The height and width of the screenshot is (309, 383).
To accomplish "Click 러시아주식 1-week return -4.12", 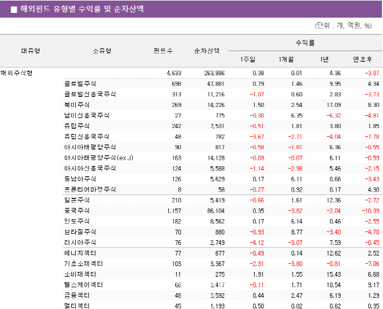I will coord(257,243).
